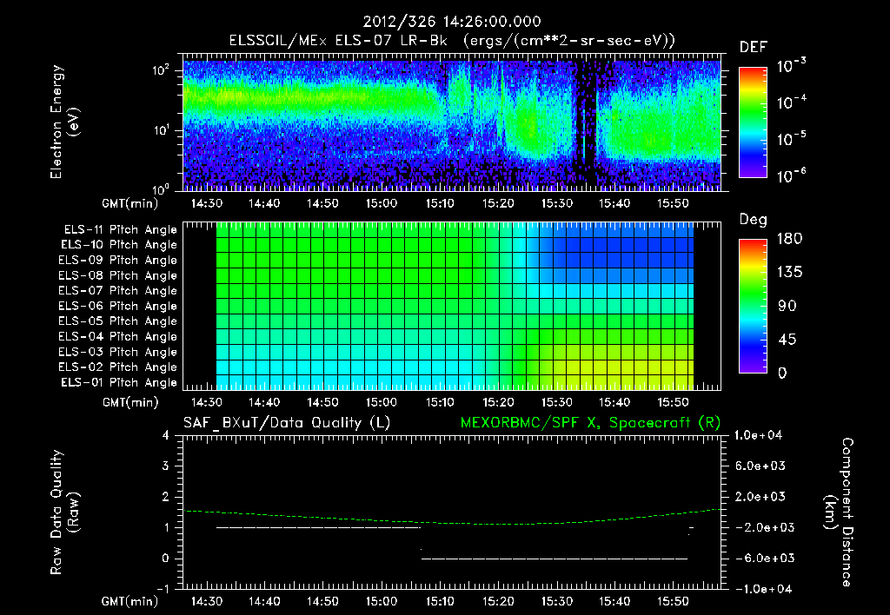Click the ELS-11 Pitch Angle row label
The height and width of the screenshot is (615, 890).
(x=120, y=230)
